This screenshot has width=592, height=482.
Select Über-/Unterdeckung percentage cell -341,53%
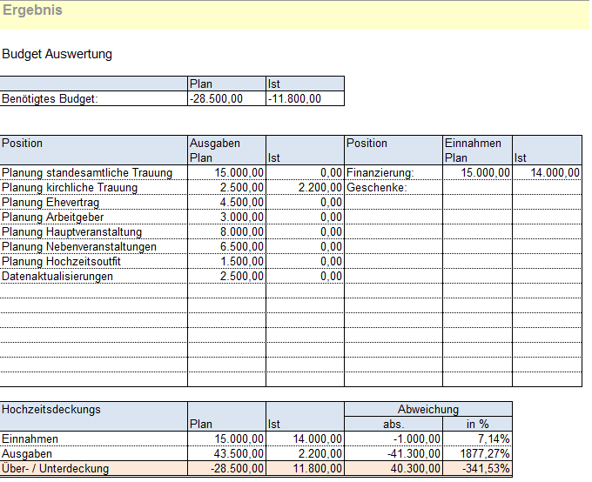477,469
